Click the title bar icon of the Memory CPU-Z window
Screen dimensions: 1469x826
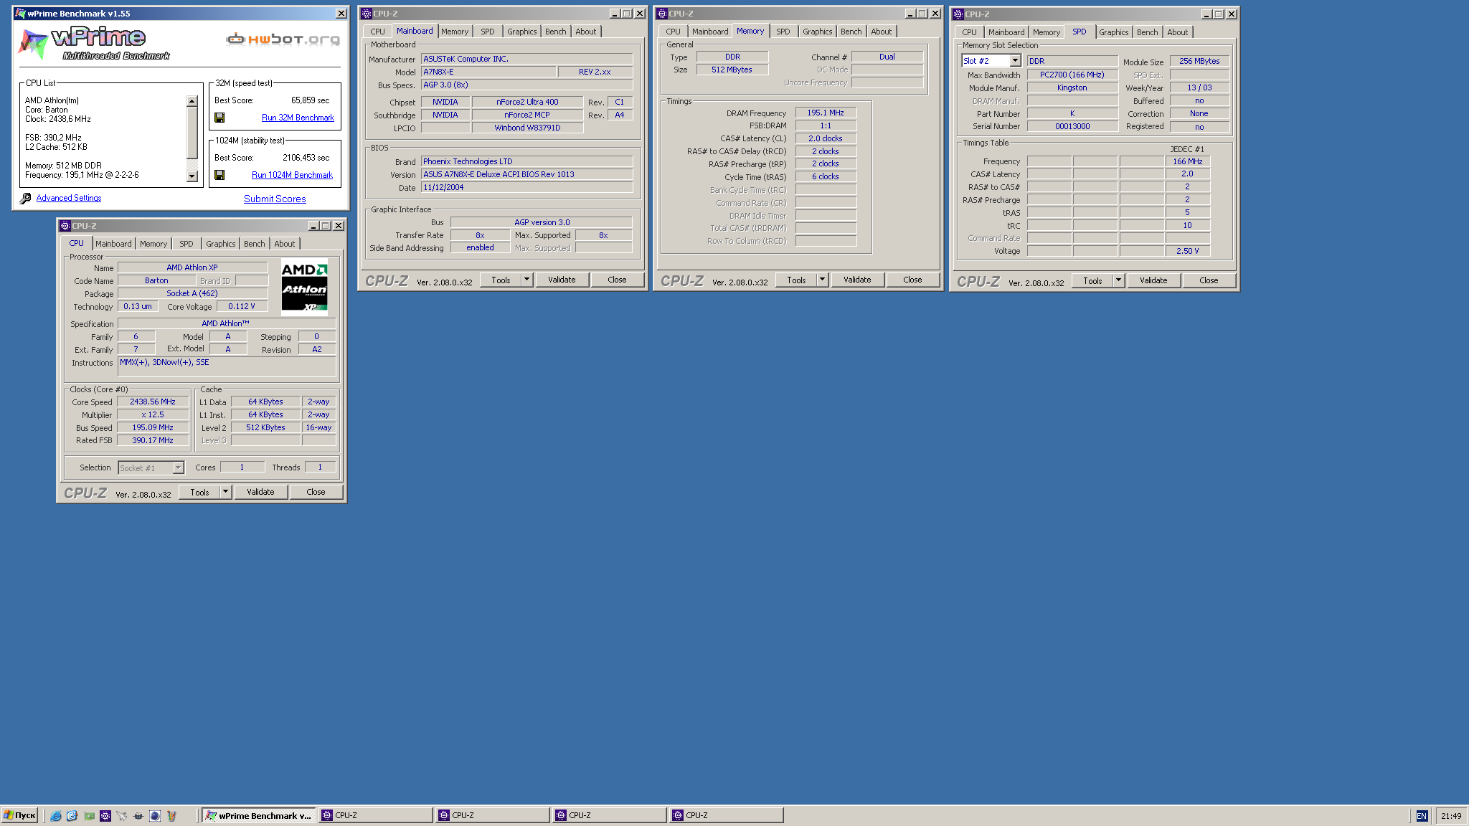click(x=662, y=14)
